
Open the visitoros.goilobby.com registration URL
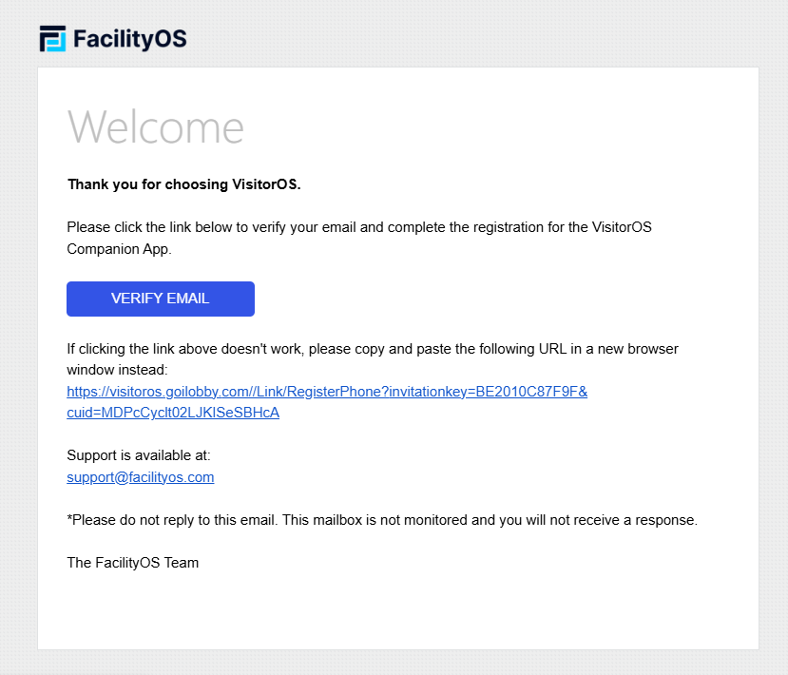point(327,392)
